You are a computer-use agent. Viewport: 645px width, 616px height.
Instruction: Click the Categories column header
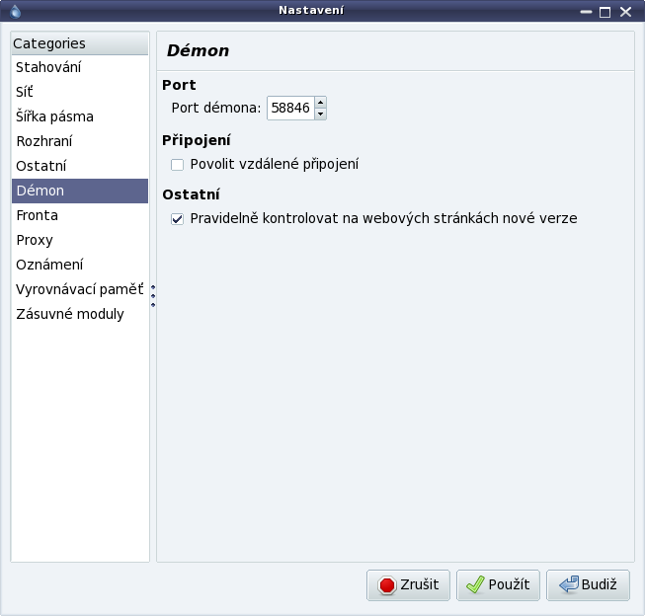coord(80,43)
